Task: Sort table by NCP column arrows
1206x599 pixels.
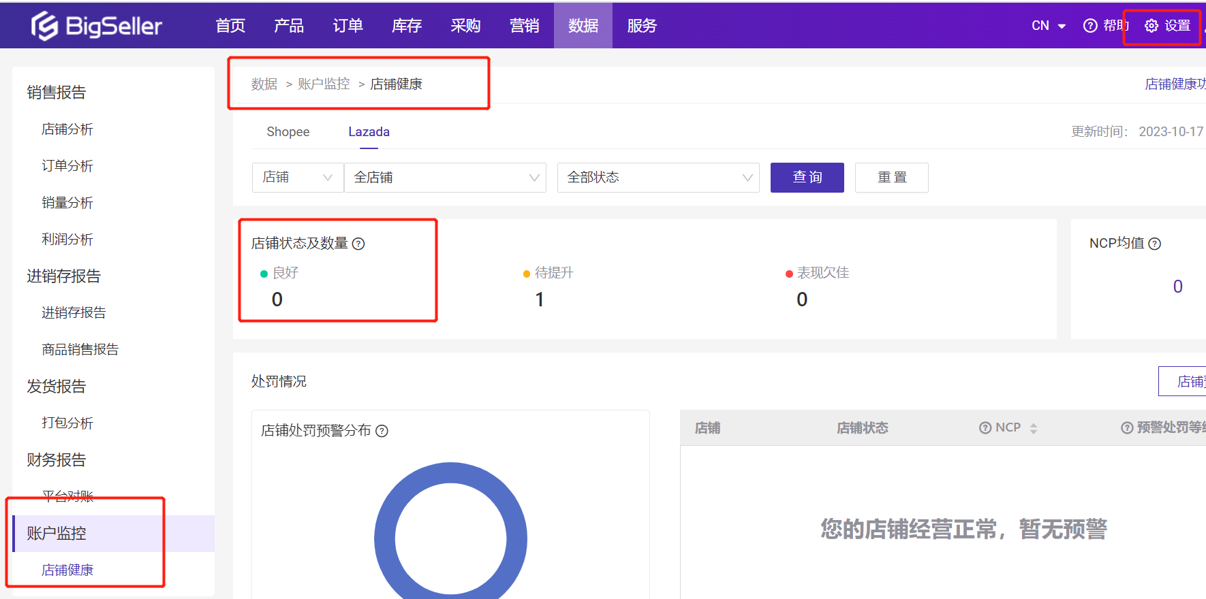Action: [1034, 428]
